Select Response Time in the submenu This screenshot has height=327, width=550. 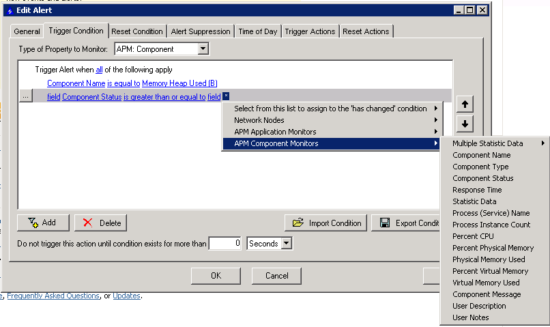click(x=495, y=190)
